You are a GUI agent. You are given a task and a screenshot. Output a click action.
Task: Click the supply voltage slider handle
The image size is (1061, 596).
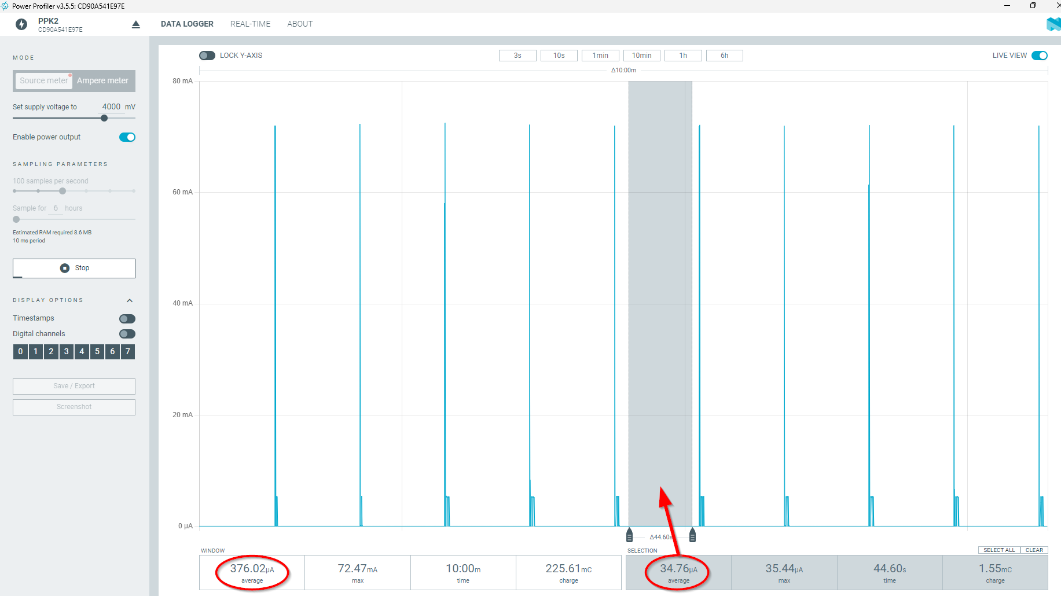(x=104, y=118)
